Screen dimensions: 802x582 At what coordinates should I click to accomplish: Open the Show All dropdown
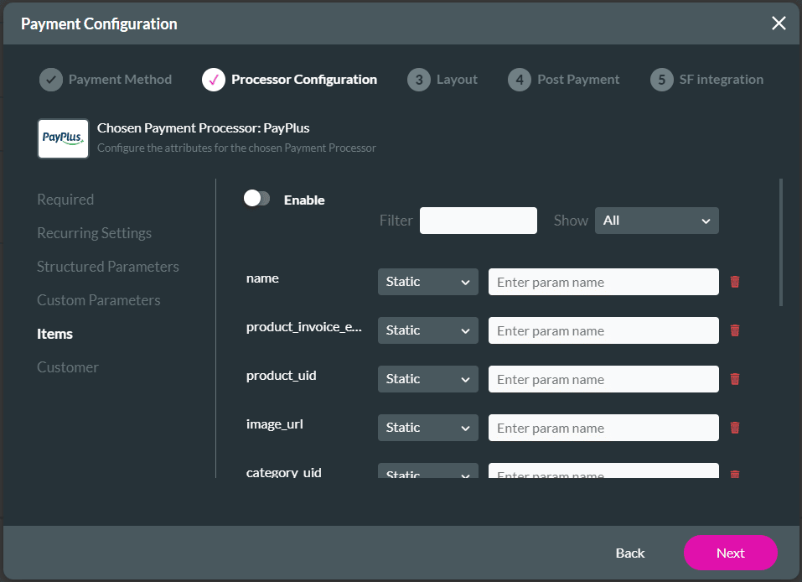pyautogui.click(x=656, y=221)
